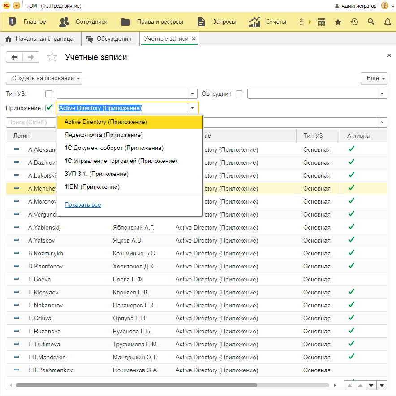Open the Notifications bell icon
This screenshot has height=396, width=396.
coord(387,22)
